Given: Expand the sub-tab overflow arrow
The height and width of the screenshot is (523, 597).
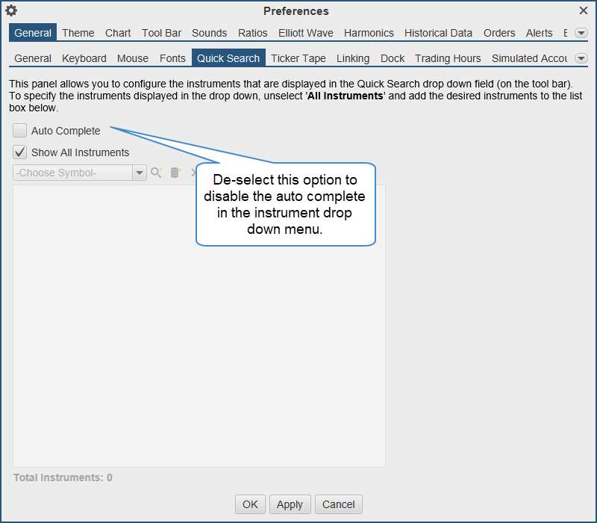Looking at the screenshot, I should pyautogui.click(x=581, y=58).
